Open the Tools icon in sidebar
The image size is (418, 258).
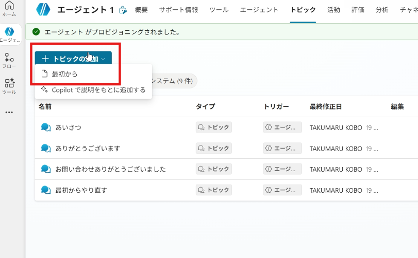(x=9, y=85)
